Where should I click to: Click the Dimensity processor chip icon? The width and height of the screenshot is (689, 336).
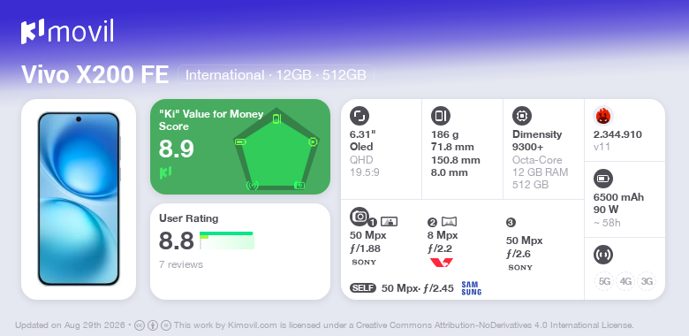[522, 116]
